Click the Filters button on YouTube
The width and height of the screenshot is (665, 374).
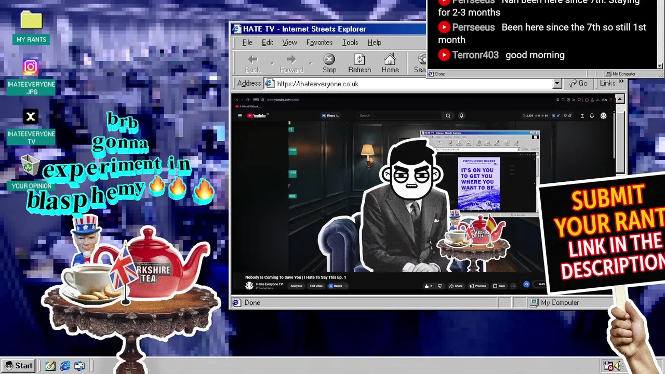330,116
